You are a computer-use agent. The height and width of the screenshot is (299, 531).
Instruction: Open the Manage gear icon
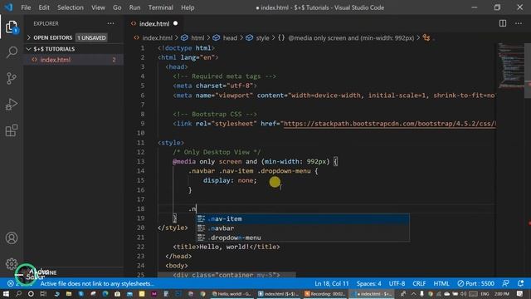(x=12, y=263)
